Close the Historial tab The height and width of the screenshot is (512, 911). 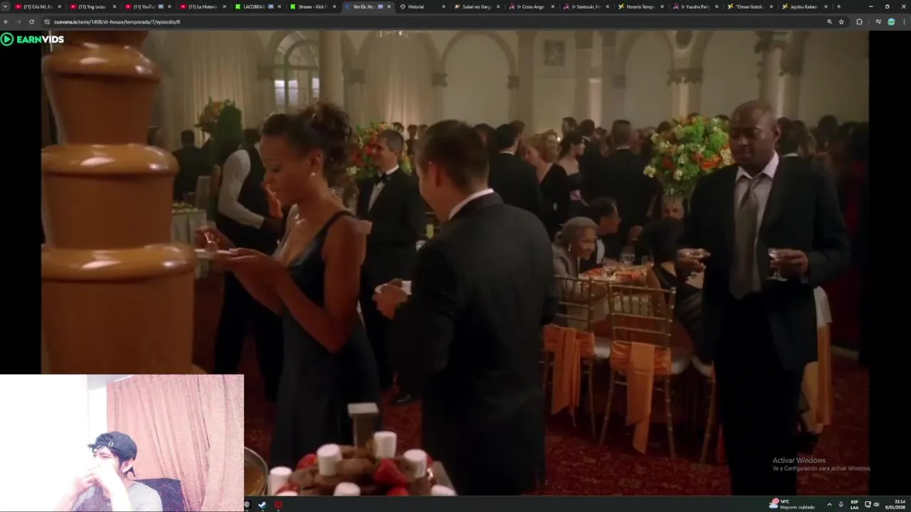443,6
